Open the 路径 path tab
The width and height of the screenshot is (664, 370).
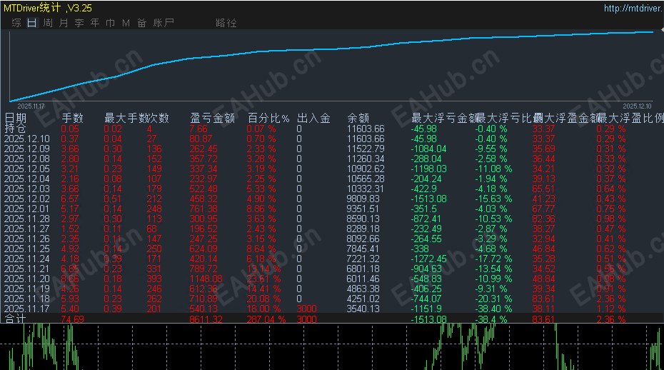point(226,23)
